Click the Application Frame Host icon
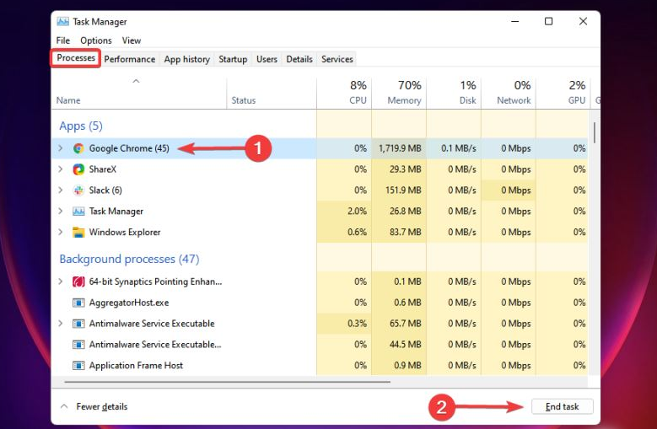 pyautogui.click(x=78, y=366)
